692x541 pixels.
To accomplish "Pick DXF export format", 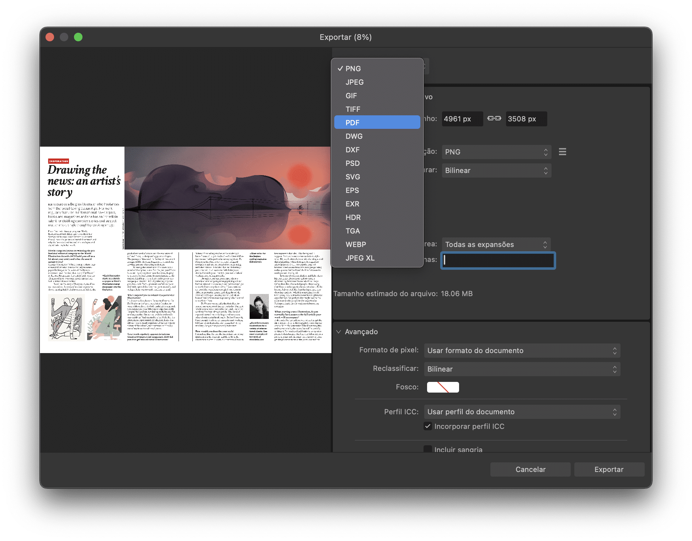I will coord(377,150).
